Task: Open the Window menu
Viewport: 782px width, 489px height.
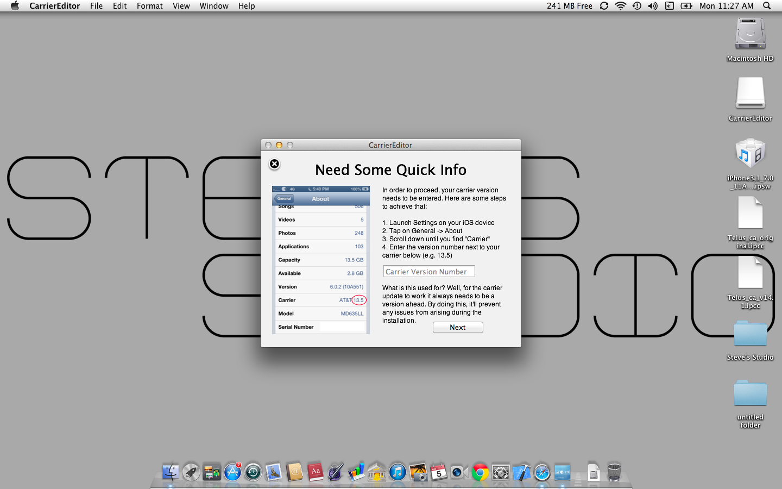Action: (x=214, y=6)
